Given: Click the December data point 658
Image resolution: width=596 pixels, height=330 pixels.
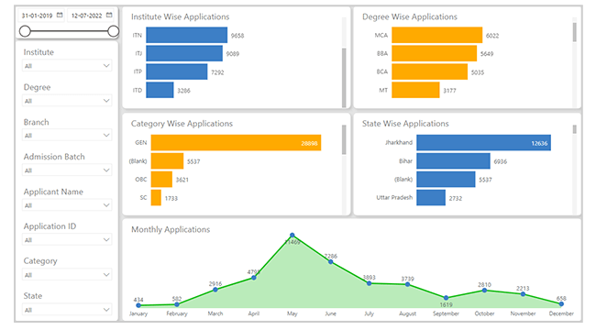Looking at the screenshot, I should pos(561,304).
